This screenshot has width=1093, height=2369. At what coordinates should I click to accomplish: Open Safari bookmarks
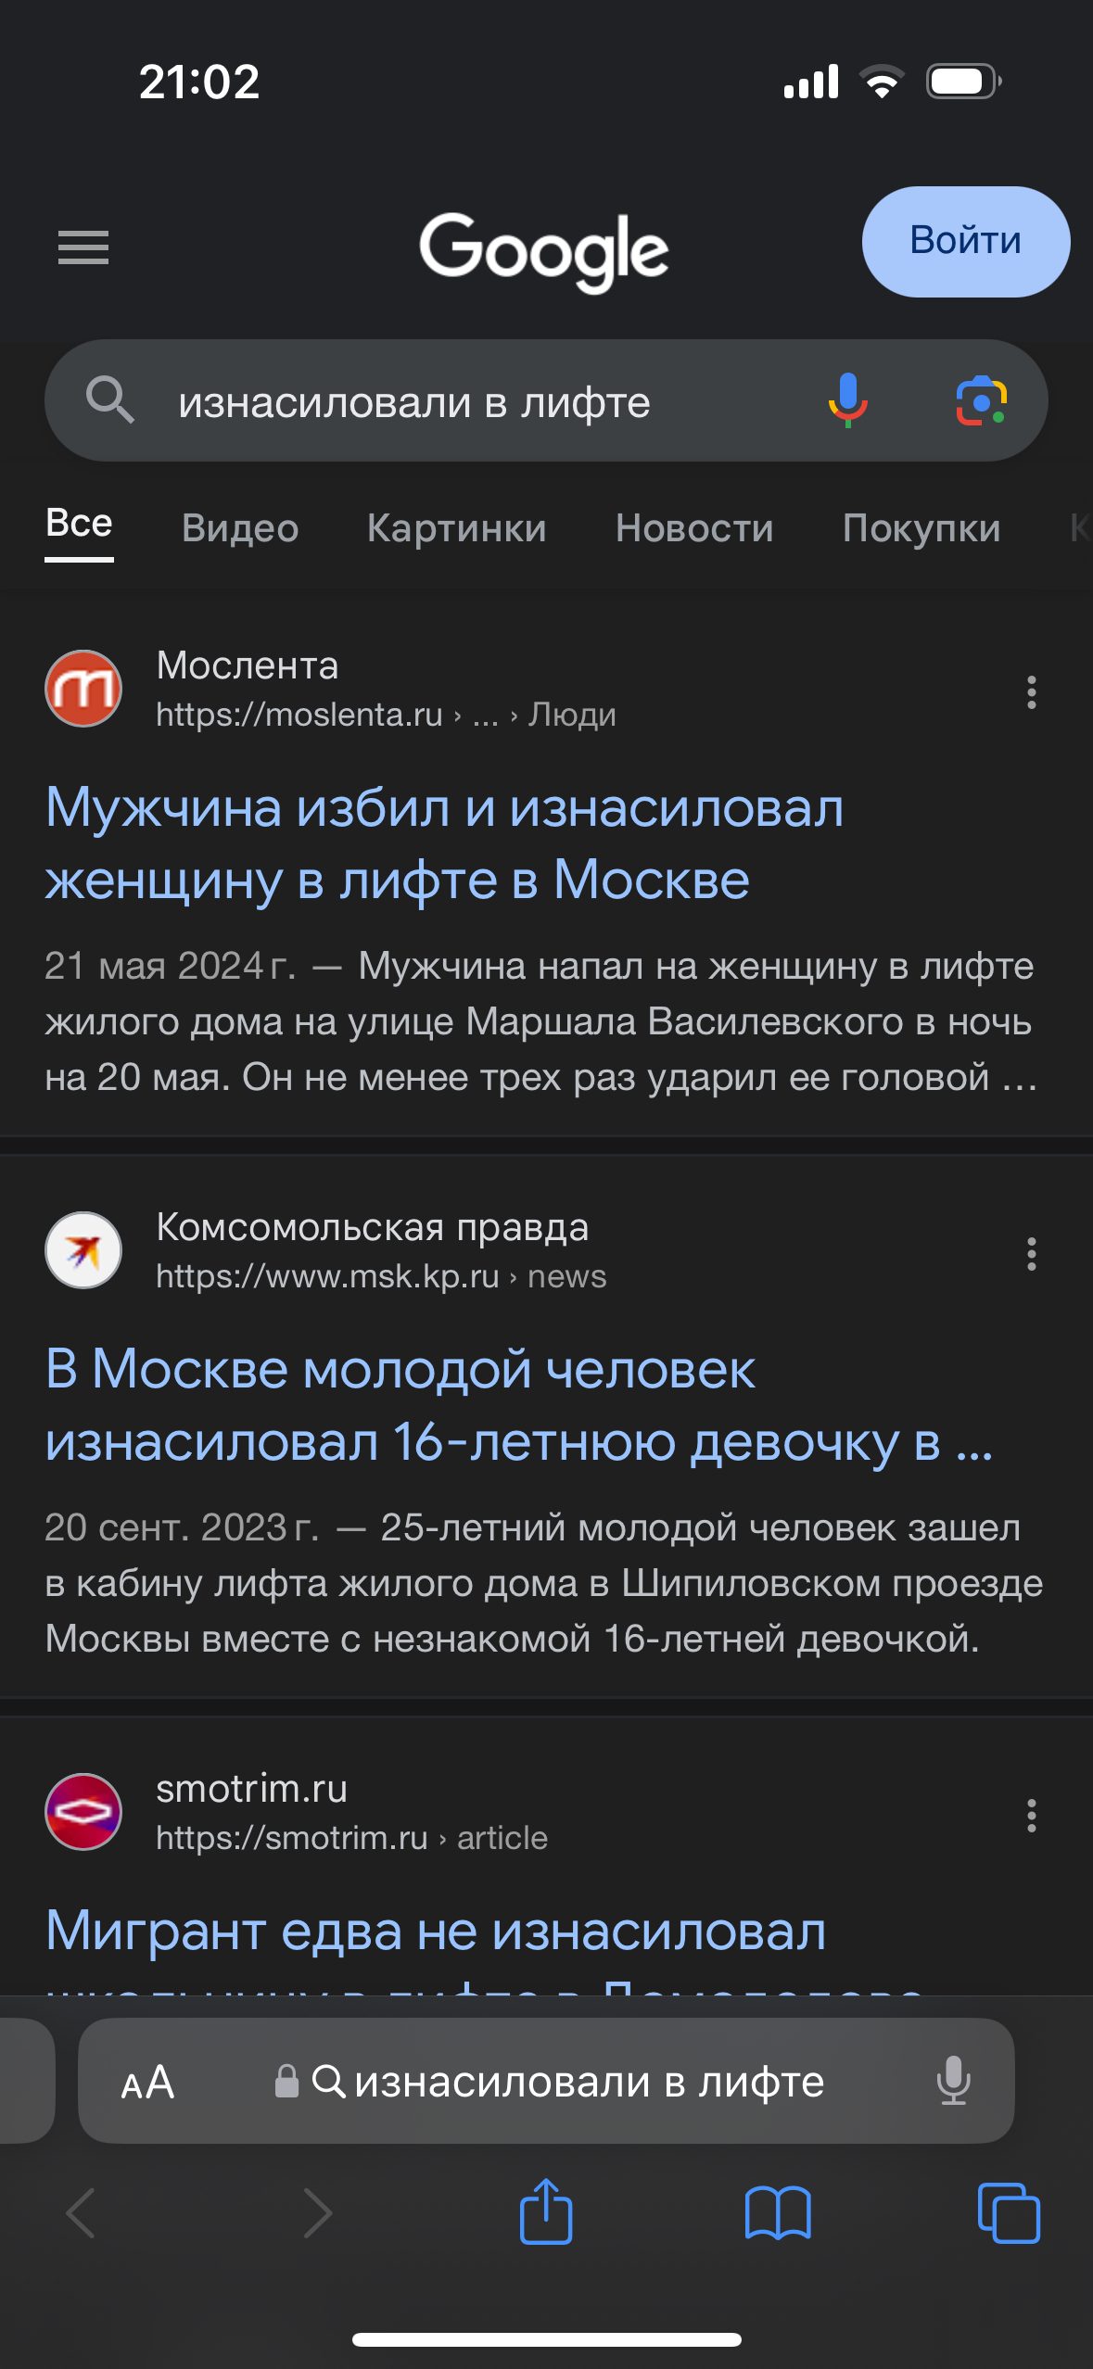tap(778, 2212)
